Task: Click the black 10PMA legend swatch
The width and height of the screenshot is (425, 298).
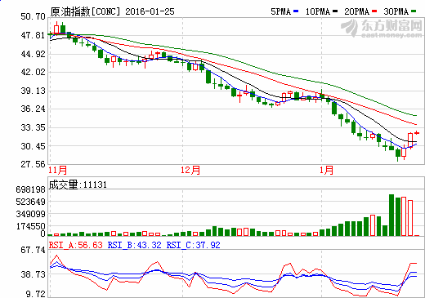Action: (335, 11)
